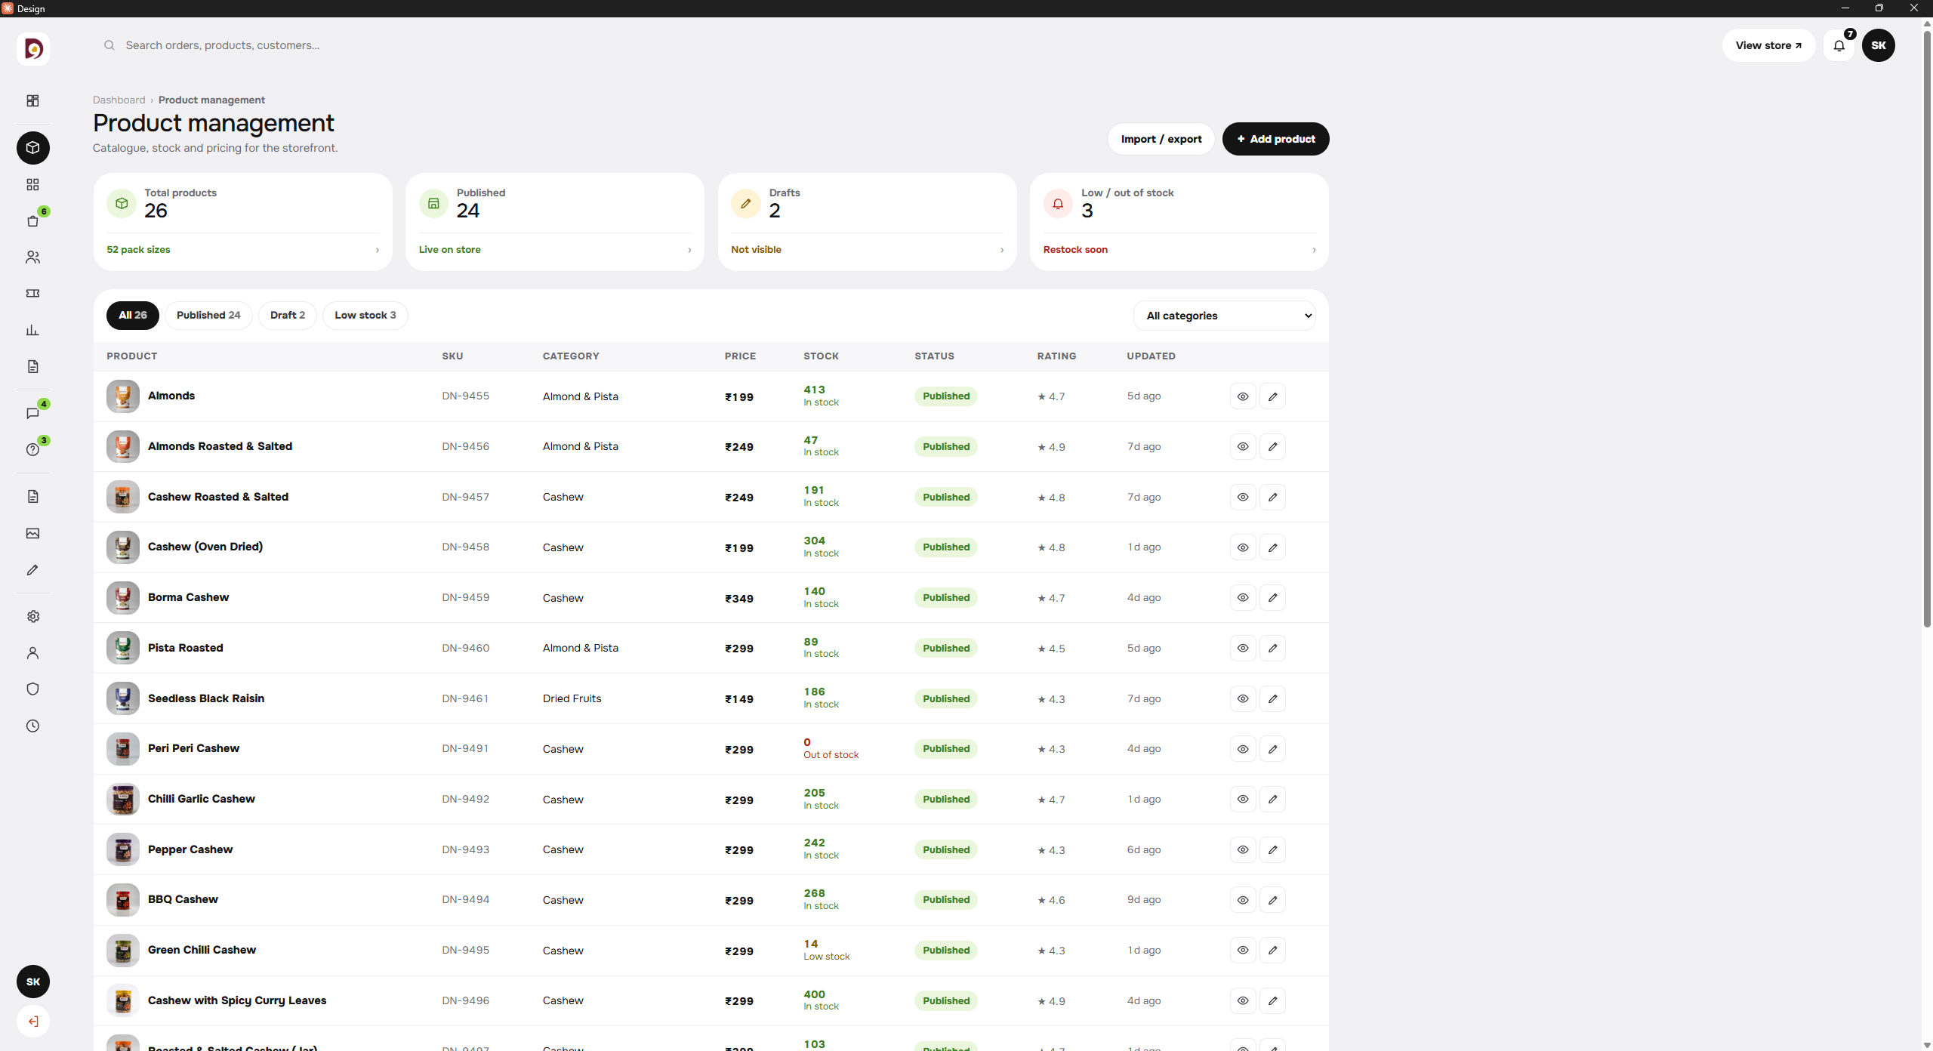Open orders bag icon with badge 6
Viewport: 1933px width, 1051px height.
coord(32,221)
